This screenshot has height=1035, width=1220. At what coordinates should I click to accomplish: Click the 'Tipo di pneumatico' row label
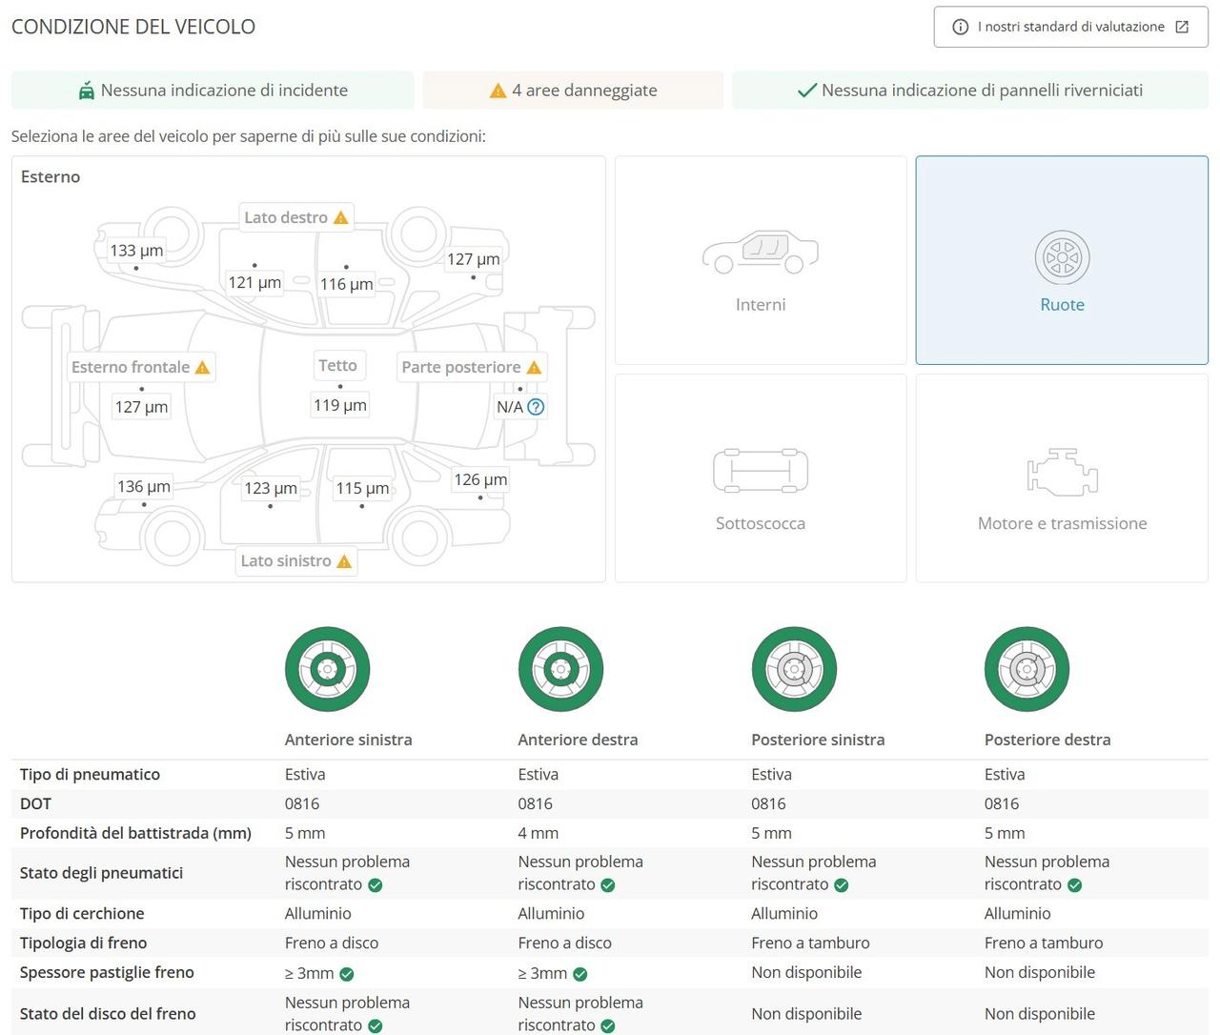coord(90,775)
